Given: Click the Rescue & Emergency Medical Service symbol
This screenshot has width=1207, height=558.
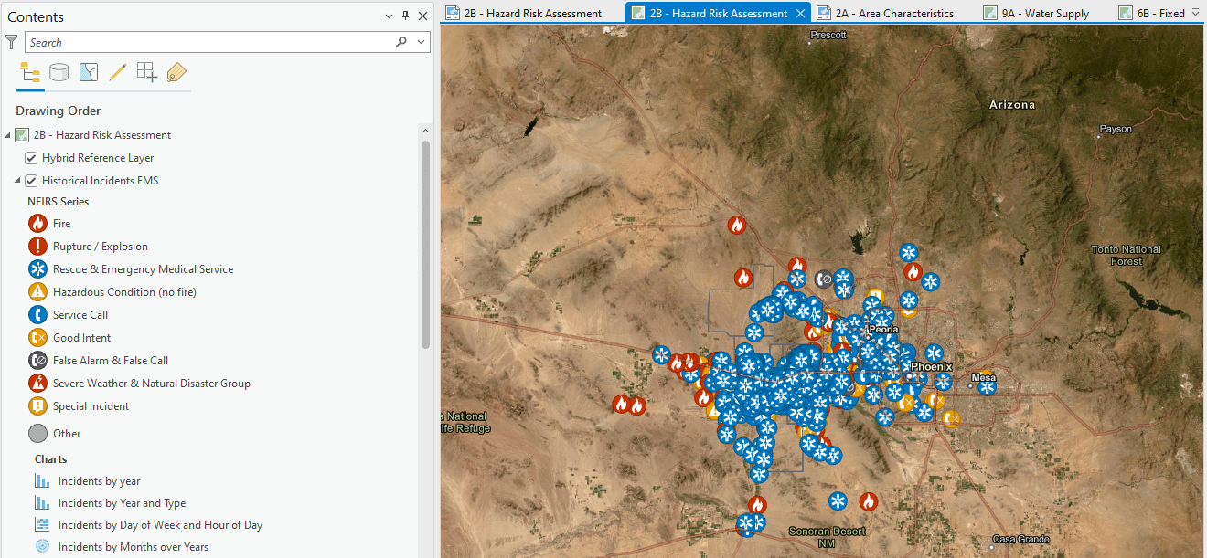Looking at the screenshot, I should [x=36, y=268].
